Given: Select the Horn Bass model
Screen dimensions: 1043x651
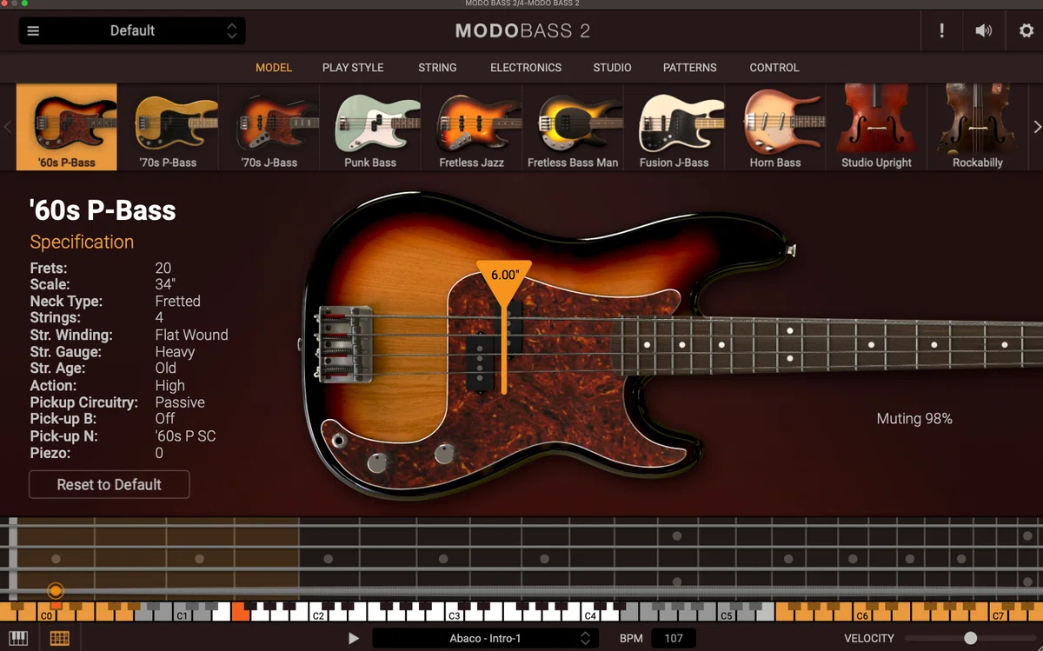Looking at the screenshot, I should point(775,127).
